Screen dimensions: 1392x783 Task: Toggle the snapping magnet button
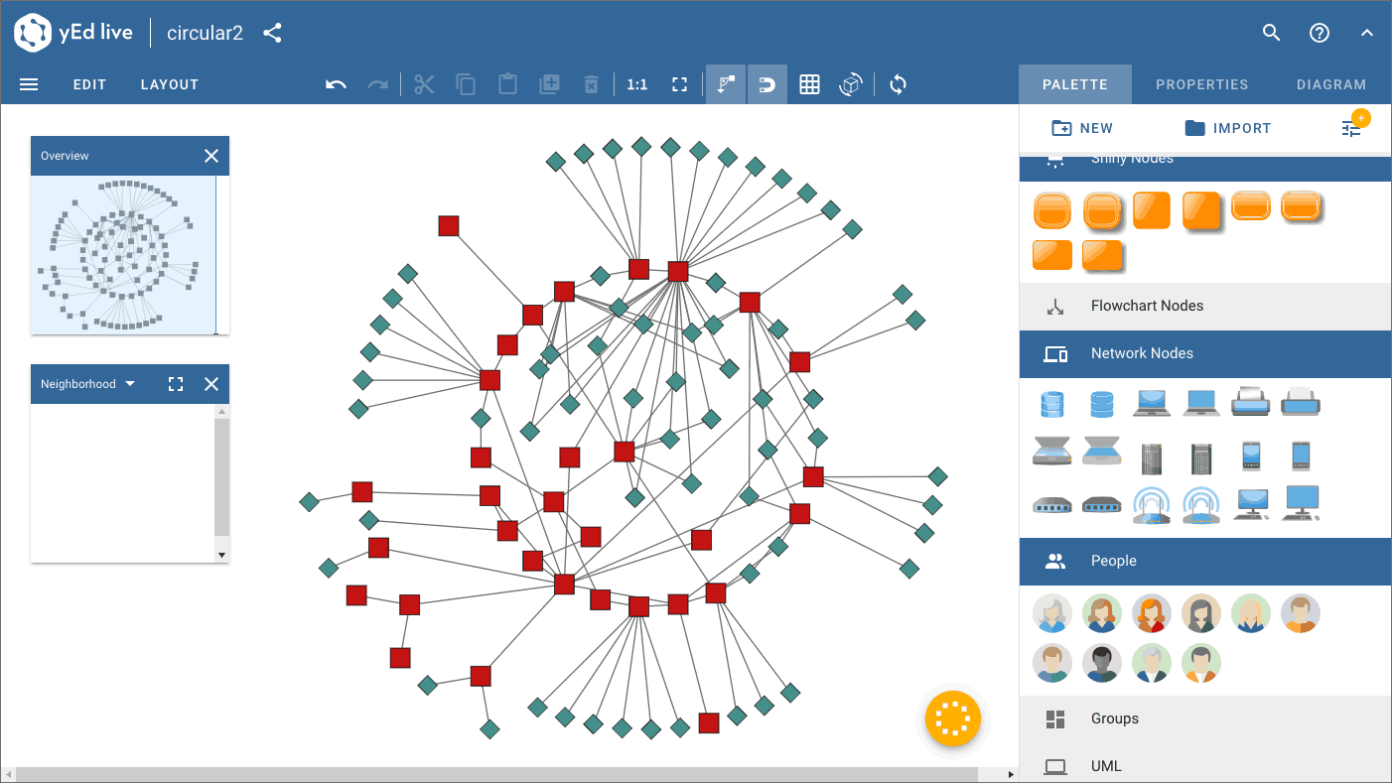pyautogui.click(x=766, y=84)
